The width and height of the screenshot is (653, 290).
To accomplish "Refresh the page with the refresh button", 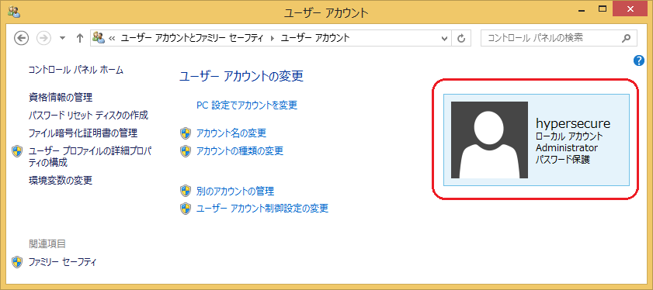I will click(x=461, y=38).
